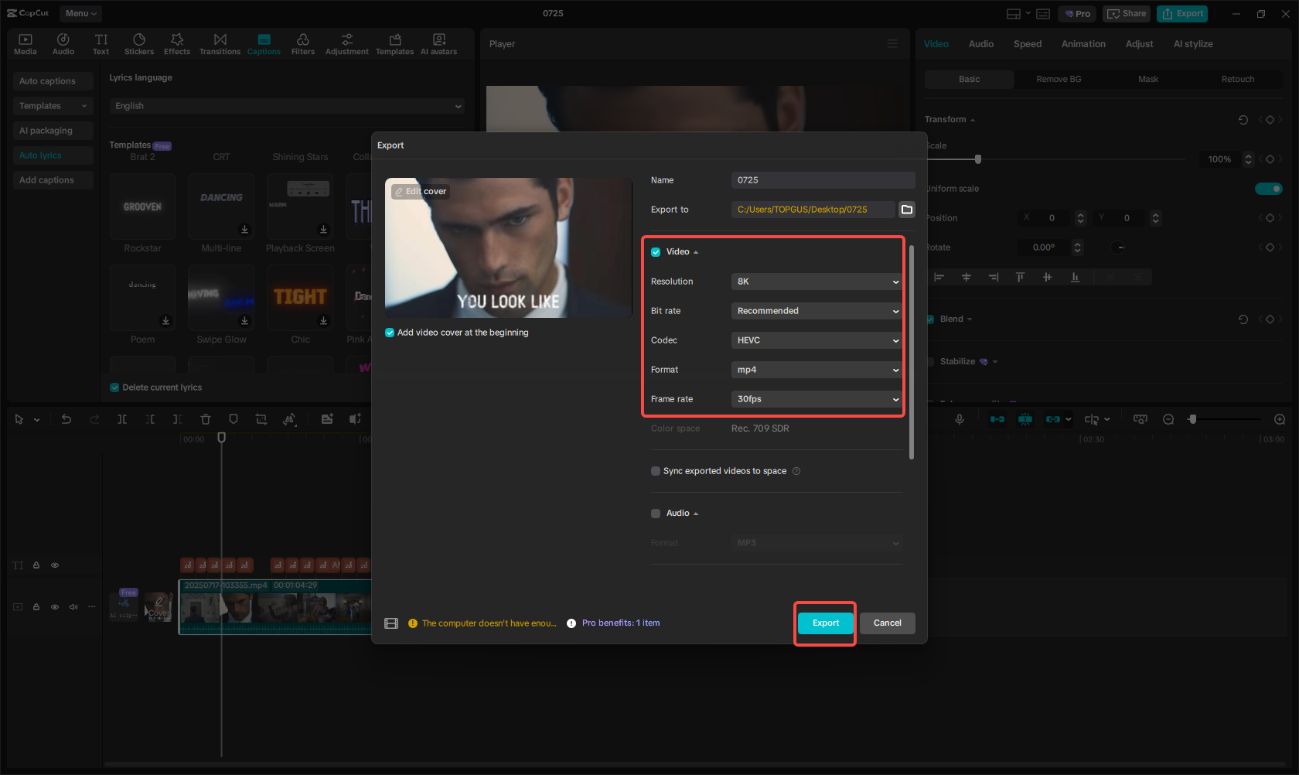Image resolution: width=1299 pixels, height=775 pixels.
Task: Open the Adjustment panel
Action: 347,44
